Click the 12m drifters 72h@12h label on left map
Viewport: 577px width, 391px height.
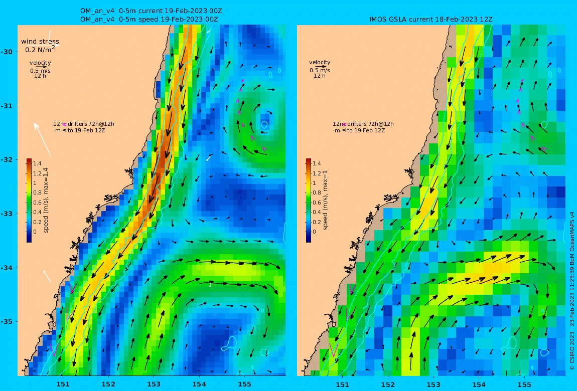[83, 124]
